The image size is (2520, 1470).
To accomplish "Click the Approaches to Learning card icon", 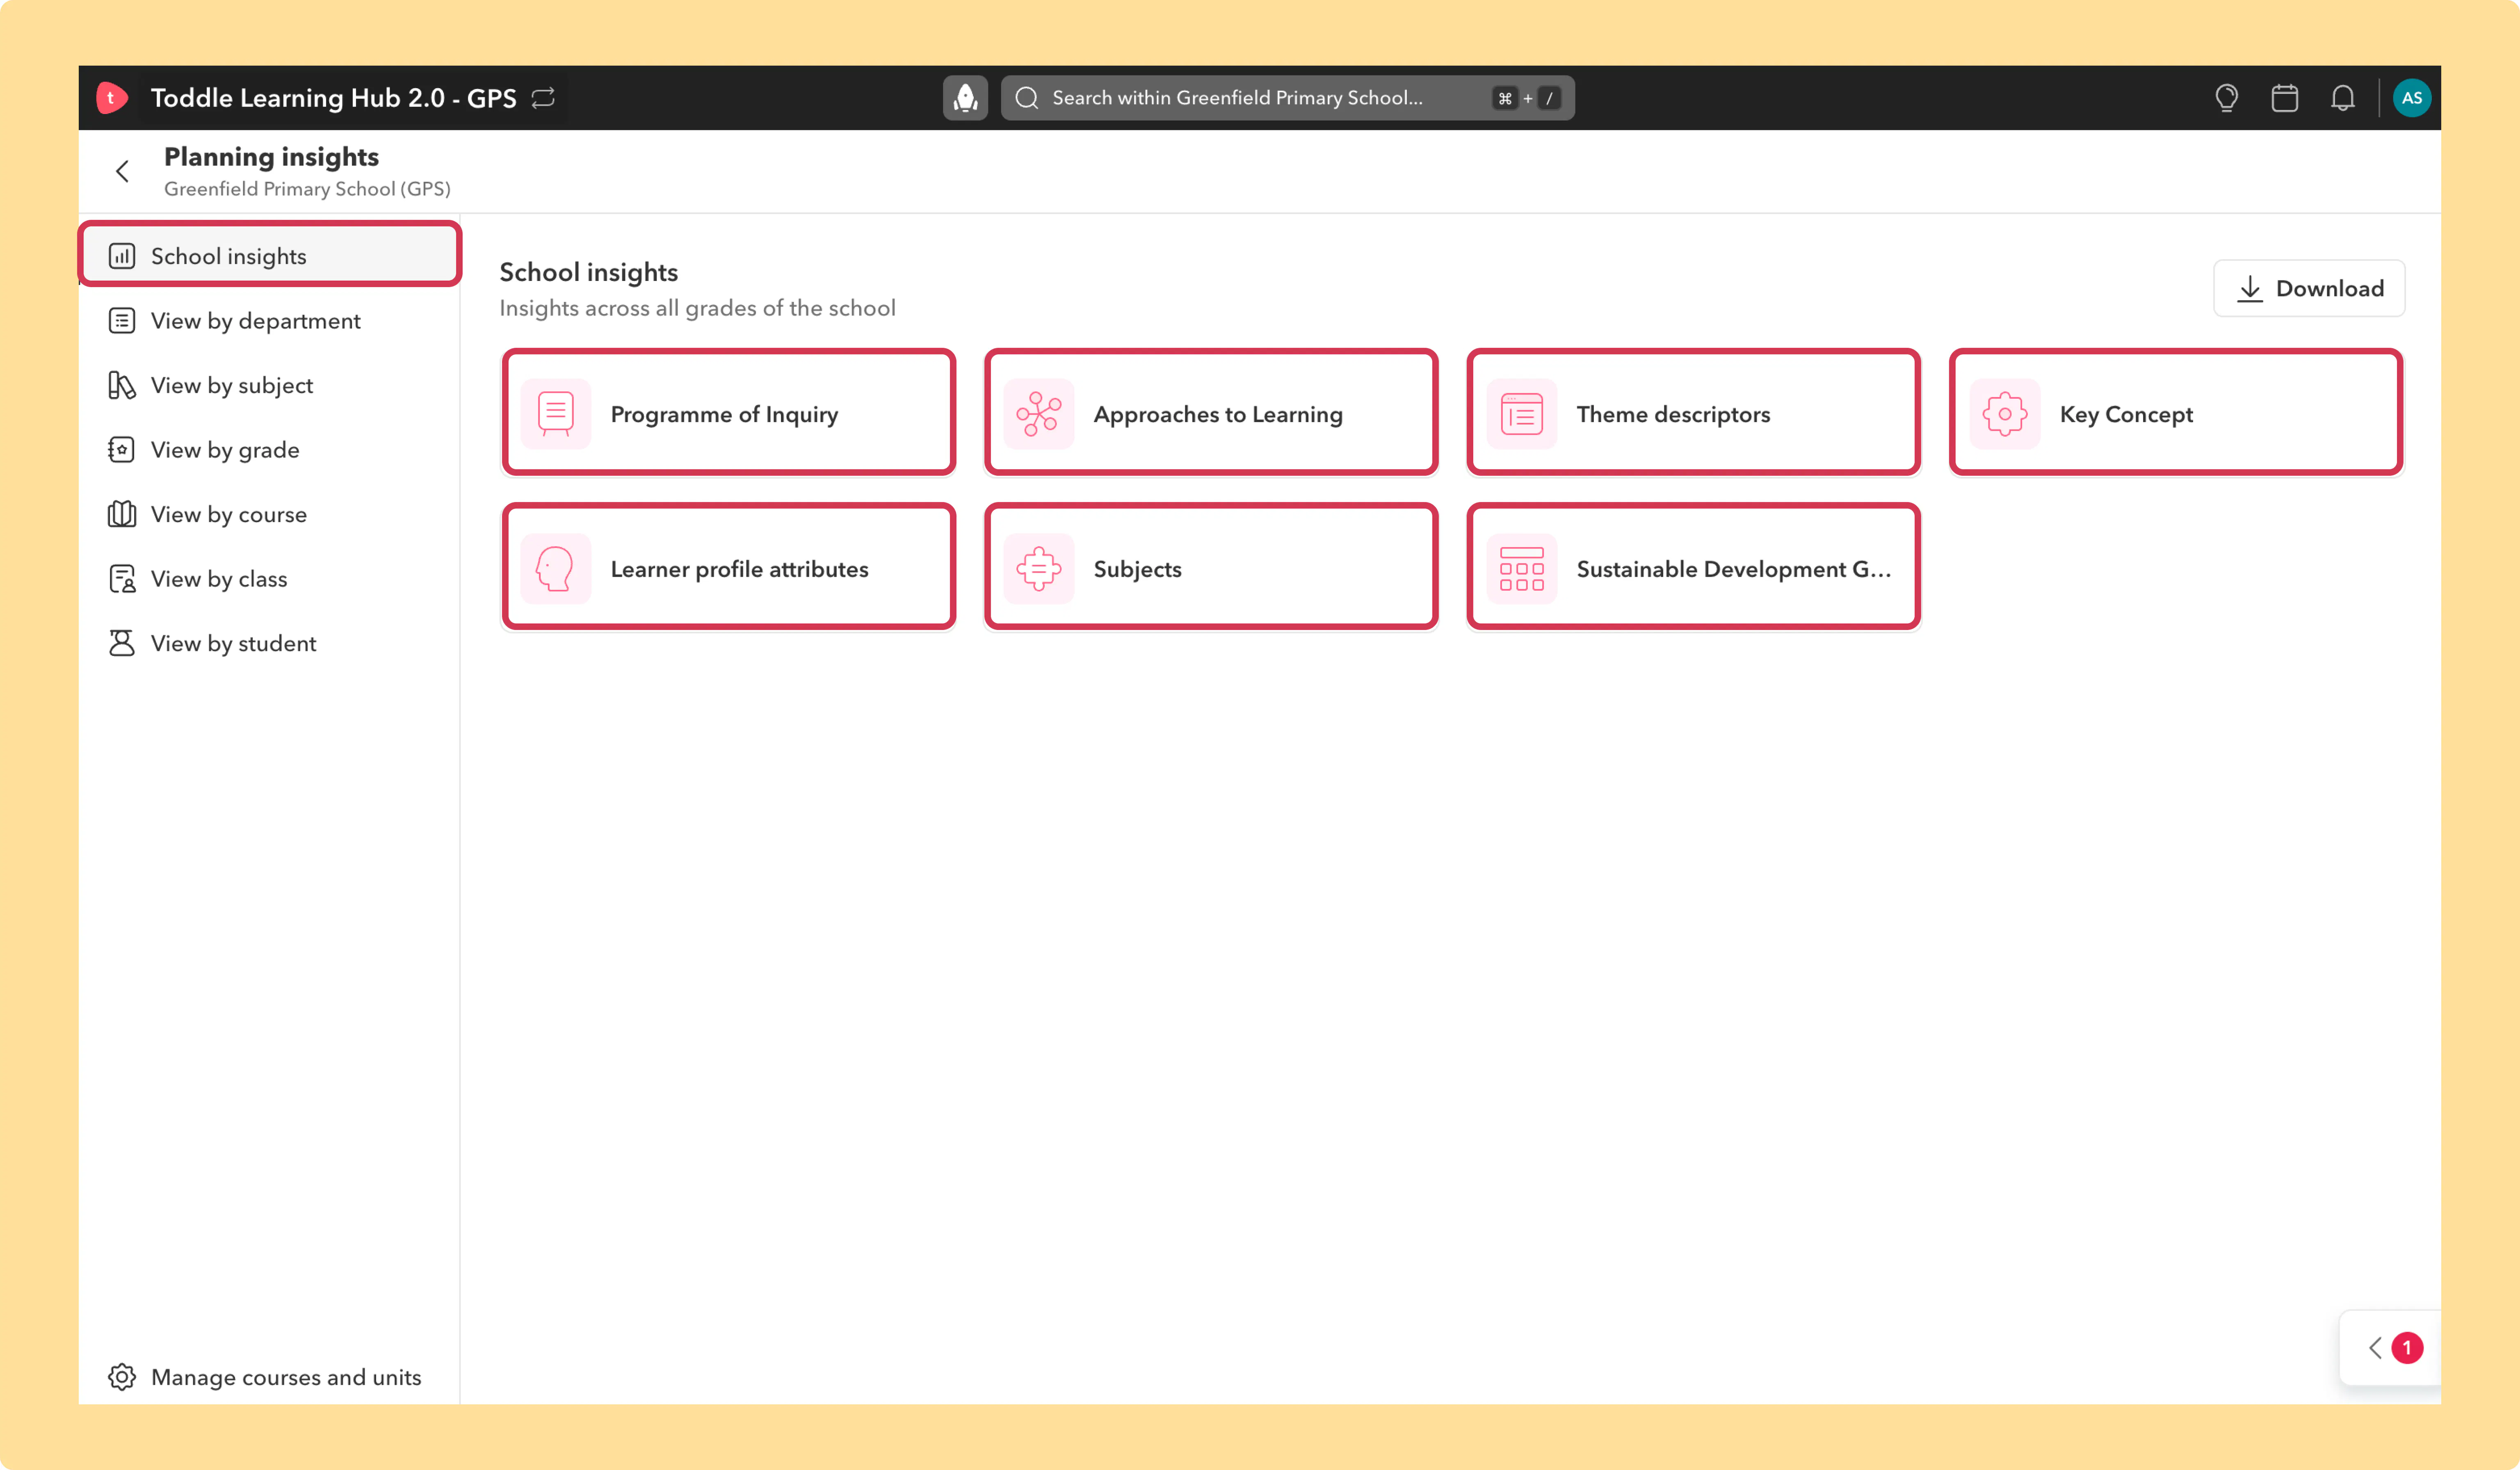I will [1039, 414].
